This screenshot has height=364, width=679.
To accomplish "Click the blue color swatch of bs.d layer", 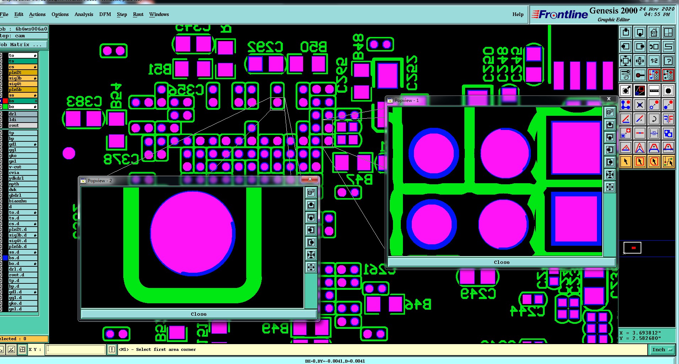I will click(5, 258).
